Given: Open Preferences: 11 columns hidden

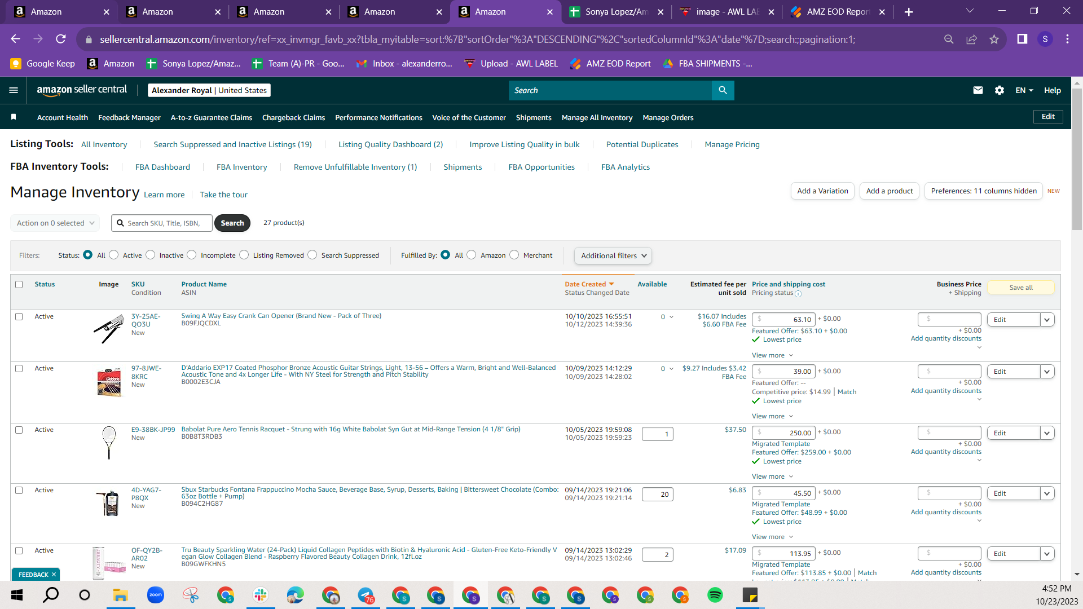Looking at the screenshot, I should [x=984, y=191].
